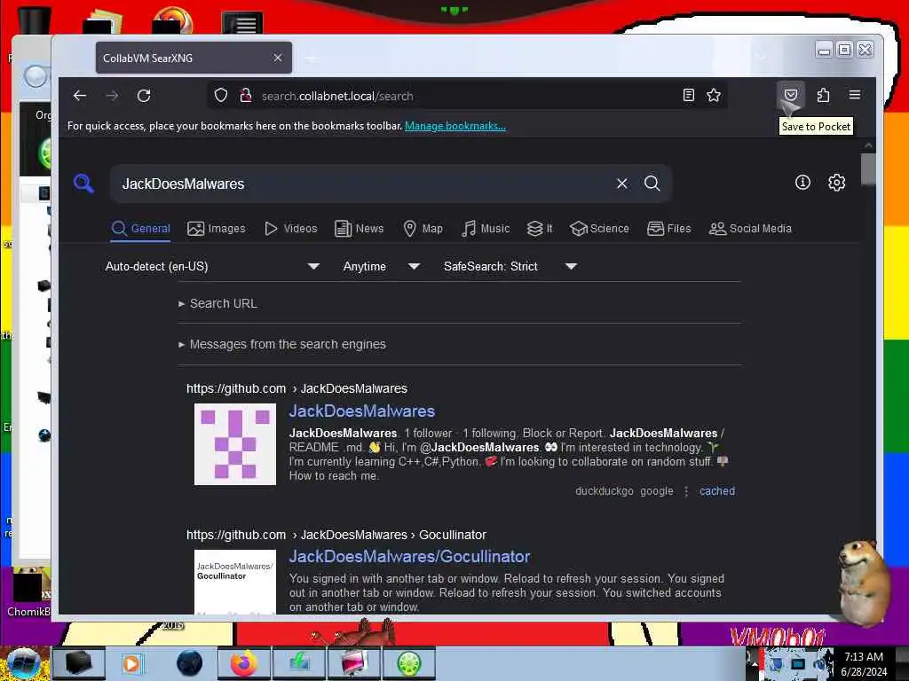
Task: Open a new tab with plus button
Action: coord(312,58)
